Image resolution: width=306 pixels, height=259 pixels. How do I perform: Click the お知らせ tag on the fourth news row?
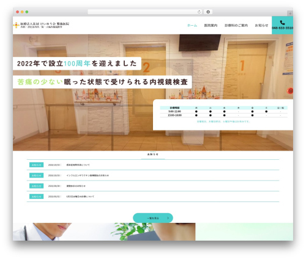pyautogui.click(x=36, y=197)
